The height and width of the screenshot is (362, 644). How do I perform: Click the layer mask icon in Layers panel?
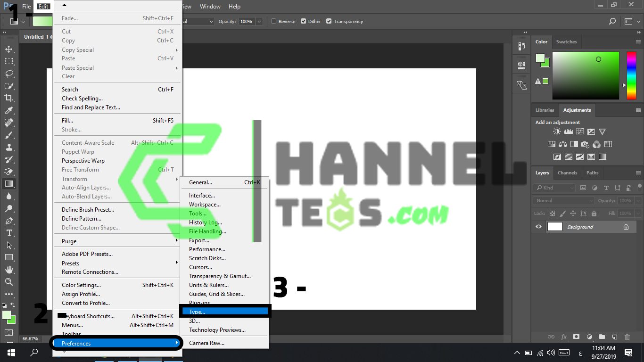click(576, 337)
